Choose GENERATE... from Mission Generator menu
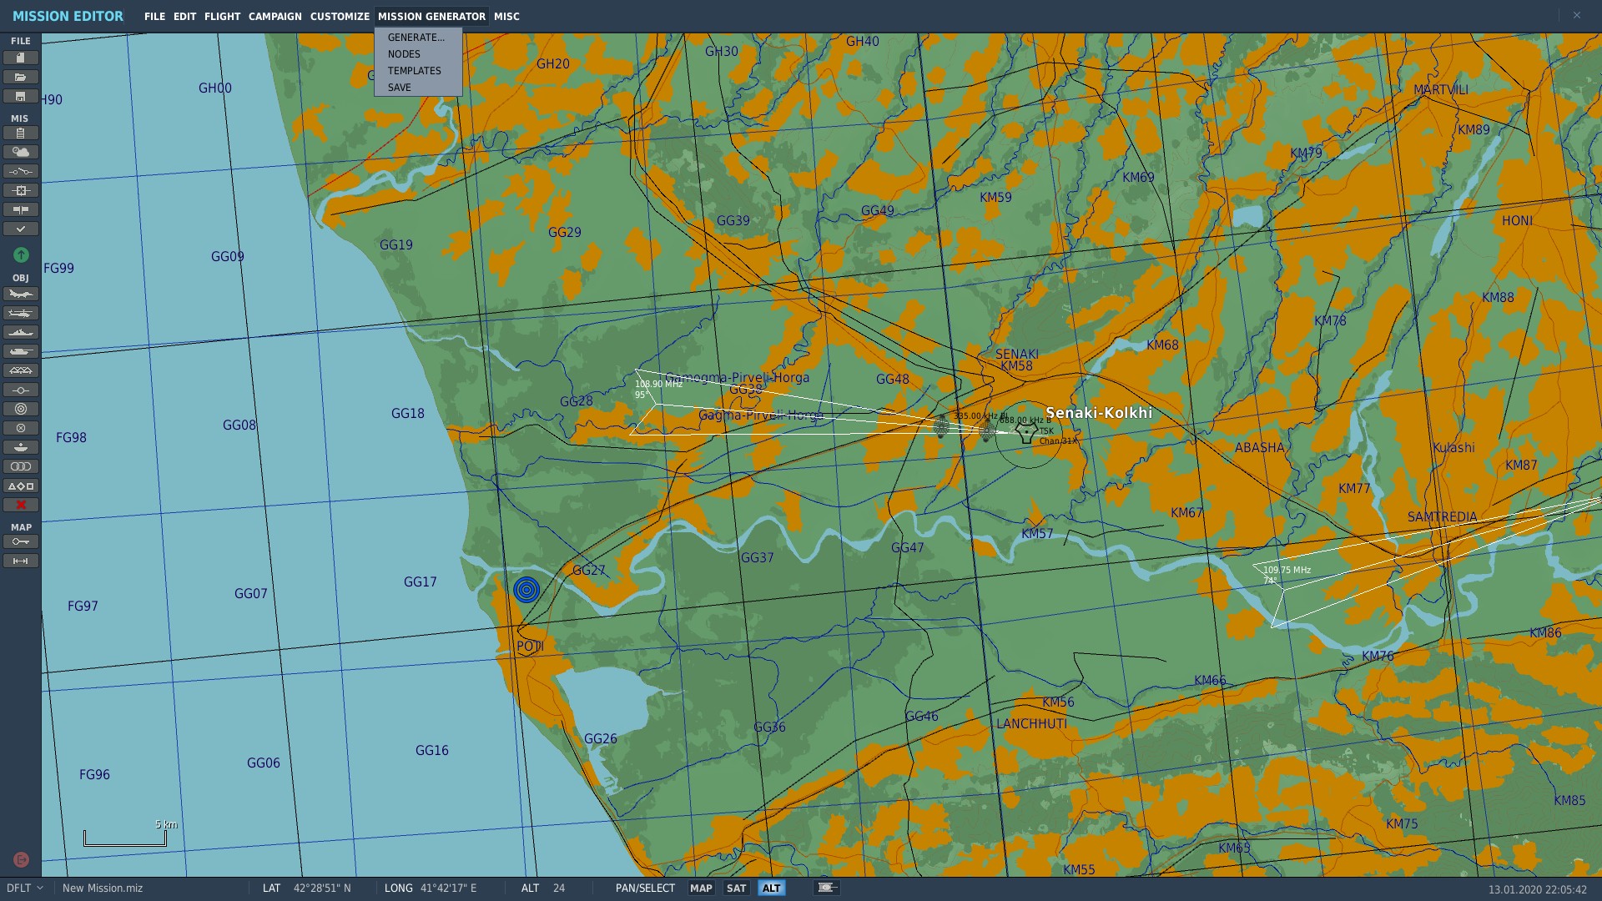This screenshot has height=901, width=1602. [416, 38]
